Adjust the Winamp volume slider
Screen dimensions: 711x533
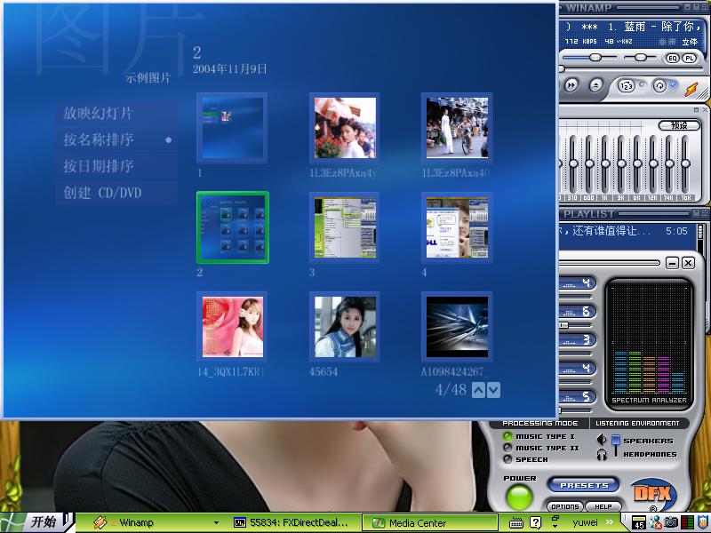pyautogui.click(x=595, y=58)
